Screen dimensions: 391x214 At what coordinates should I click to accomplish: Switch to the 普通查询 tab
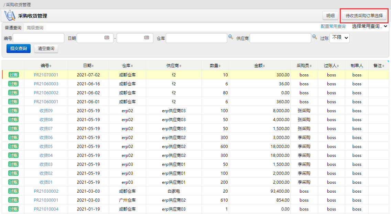pos(13,28)
